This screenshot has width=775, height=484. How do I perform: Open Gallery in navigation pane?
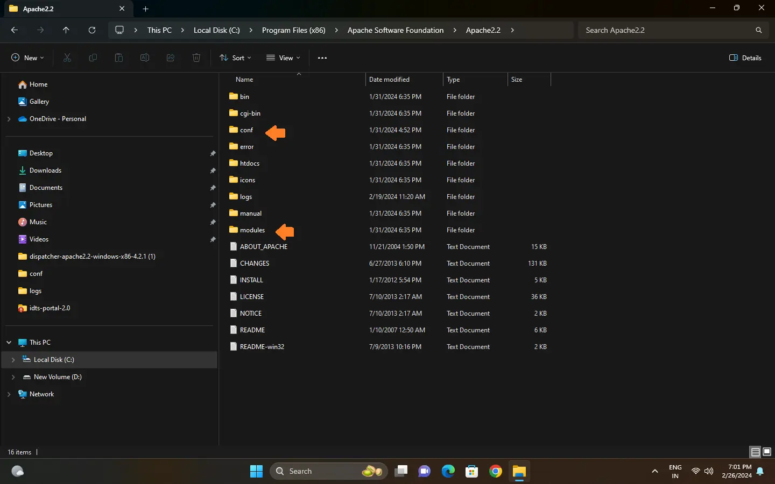point(39,102)
